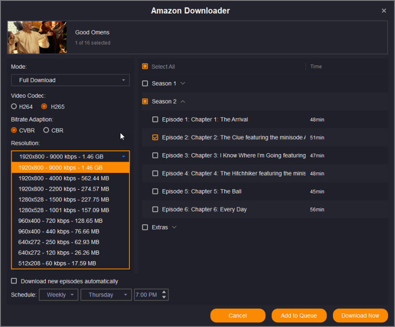Pick 1920x800 - 2200 kbps - 274.57 MB option
Viewport: 395px width, 327px height.
71,189
